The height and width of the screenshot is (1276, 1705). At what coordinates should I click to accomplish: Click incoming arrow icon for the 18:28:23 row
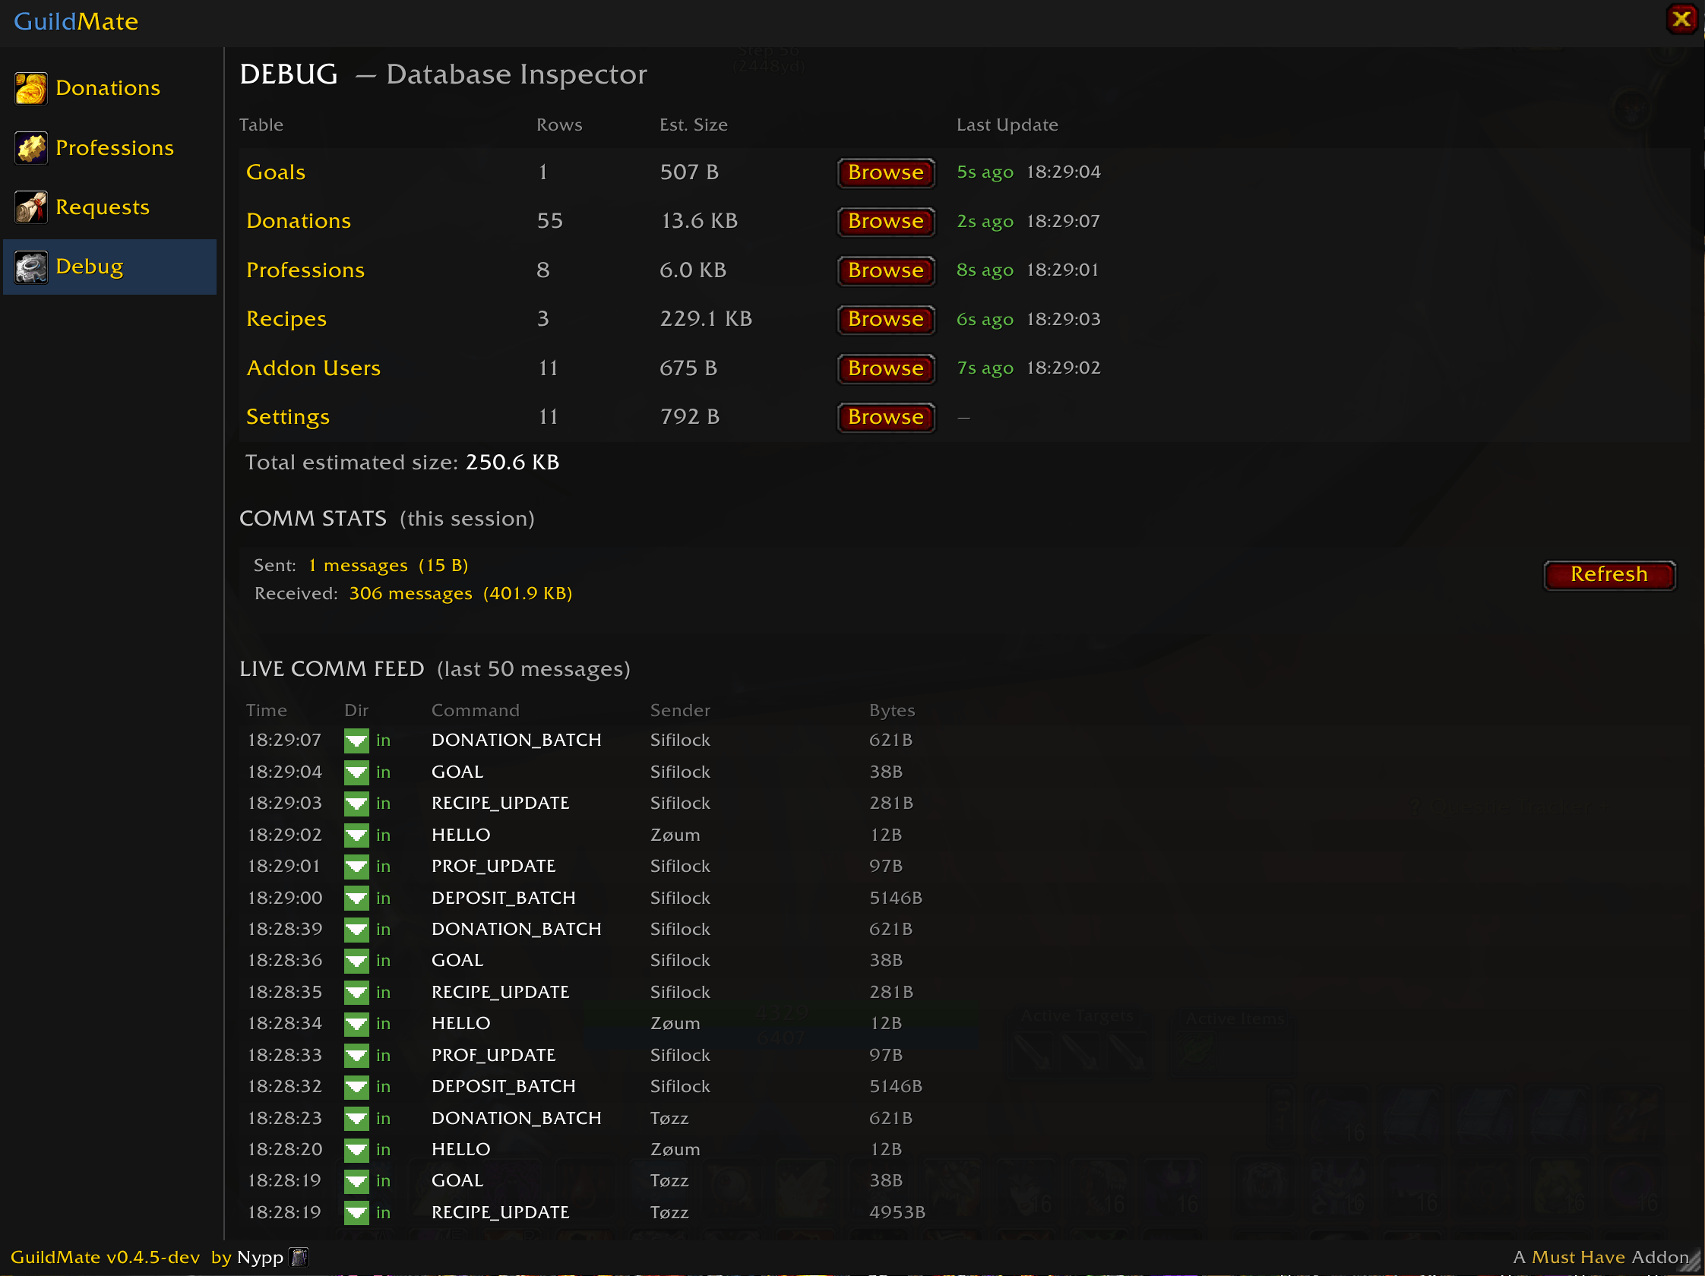(356, 1118)
